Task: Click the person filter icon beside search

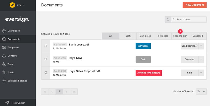Action: (x=168, y=19)
